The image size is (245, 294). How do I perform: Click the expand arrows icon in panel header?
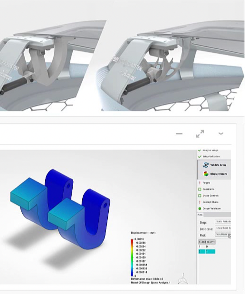coord(200,134)
